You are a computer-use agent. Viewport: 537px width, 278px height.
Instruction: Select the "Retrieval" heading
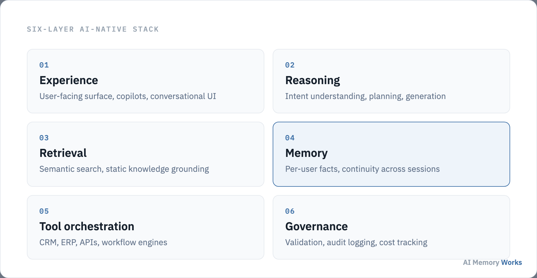63,153
